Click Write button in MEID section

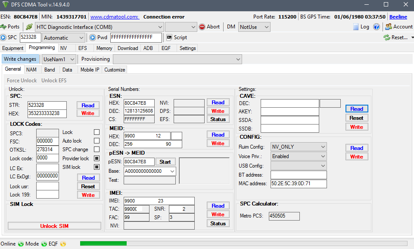pos(218,143)
